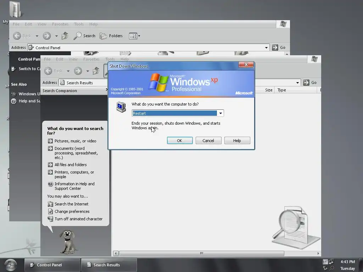Click Back arrow in Search Results toolbar
Viewport: 363px width, 272px height.
48,71
